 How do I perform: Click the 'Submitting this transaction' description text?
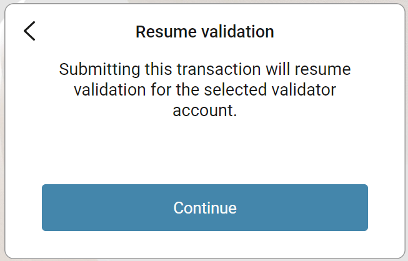point(205,90)
